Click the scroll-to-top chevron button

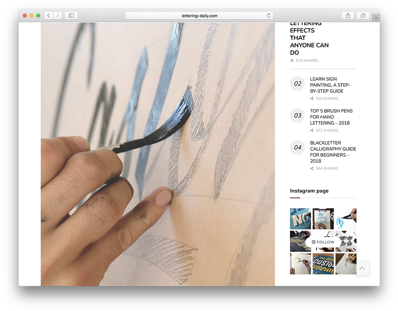362,268
